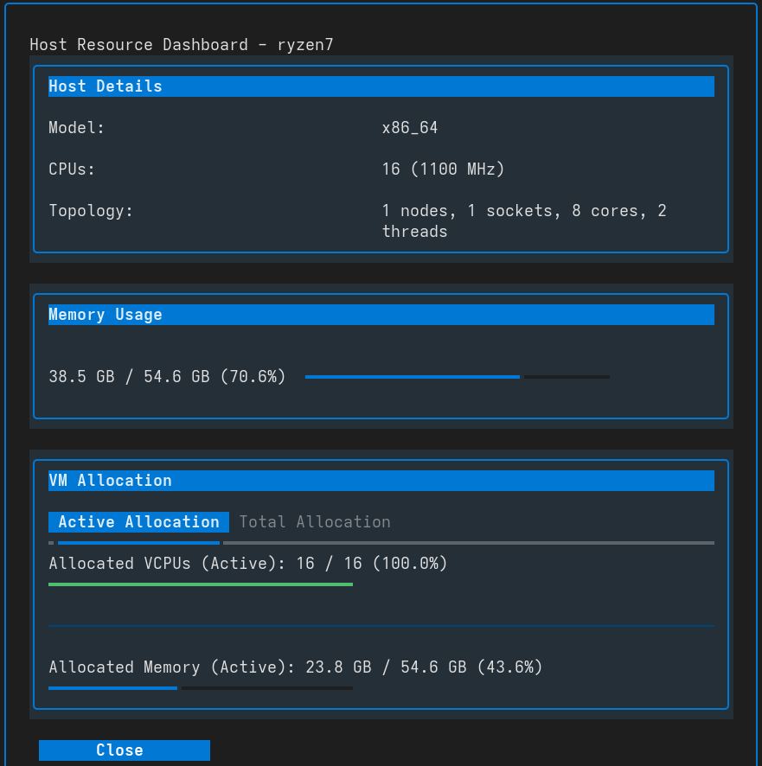Click the Allocated VCPUs green progress bar
This screenshot has width=762, height=766.
[199, 584]
